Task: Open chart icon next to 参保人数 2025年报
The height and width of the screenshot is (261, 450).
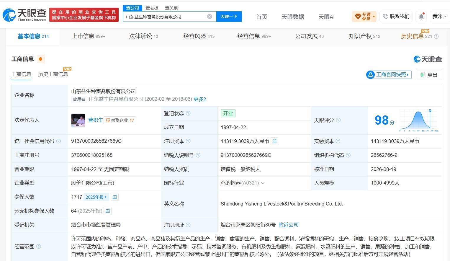Action: pos(115,197)
